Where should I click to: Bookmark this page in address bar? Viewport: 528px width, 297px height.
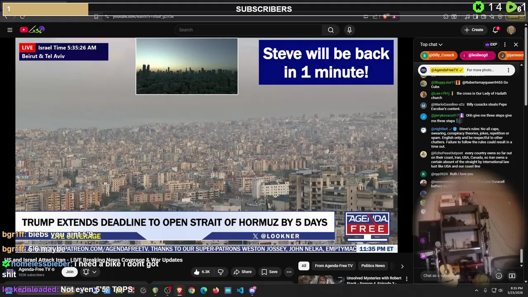[96, 16]
